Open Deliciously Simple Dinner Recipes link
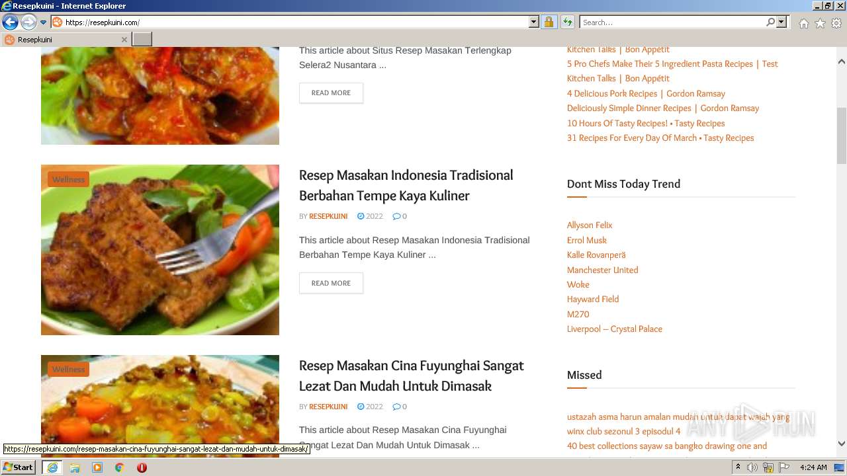This screenshot has width=847, height=476. pos(663,108)
